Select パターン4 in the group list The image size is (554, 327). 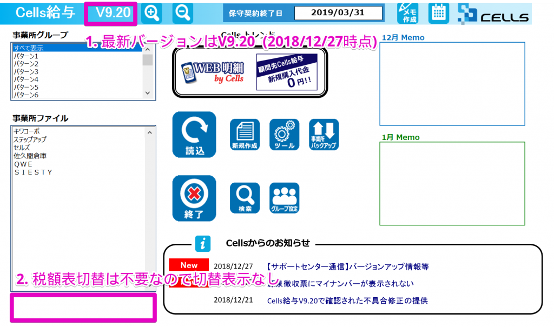point(78,79)
